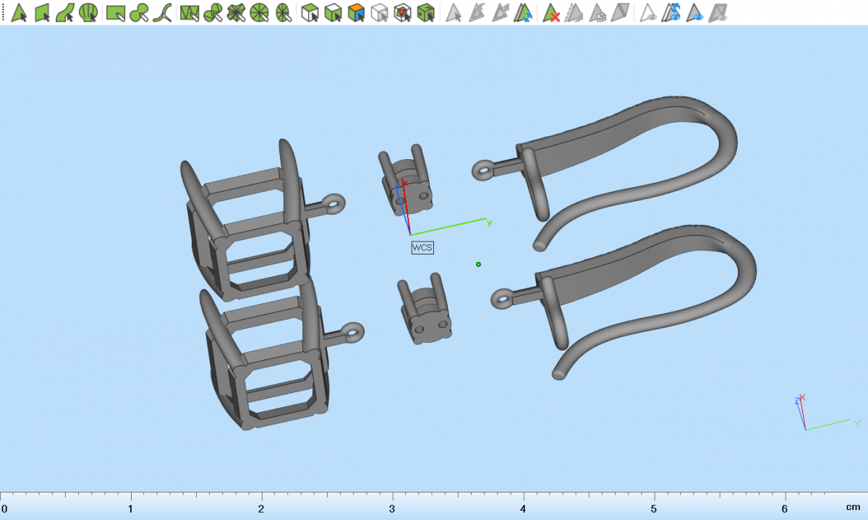The image size is (868, 520).
Task: Click the WCS coordinate system label
Action: click(x=422, y=248)
